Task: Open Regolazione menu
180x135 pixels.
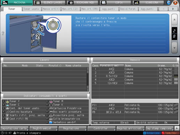Action: point(72,128)
